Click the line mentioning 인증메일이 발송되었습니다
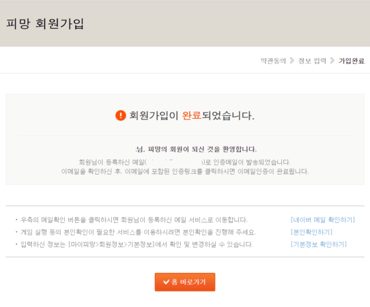 coord(184,162)
